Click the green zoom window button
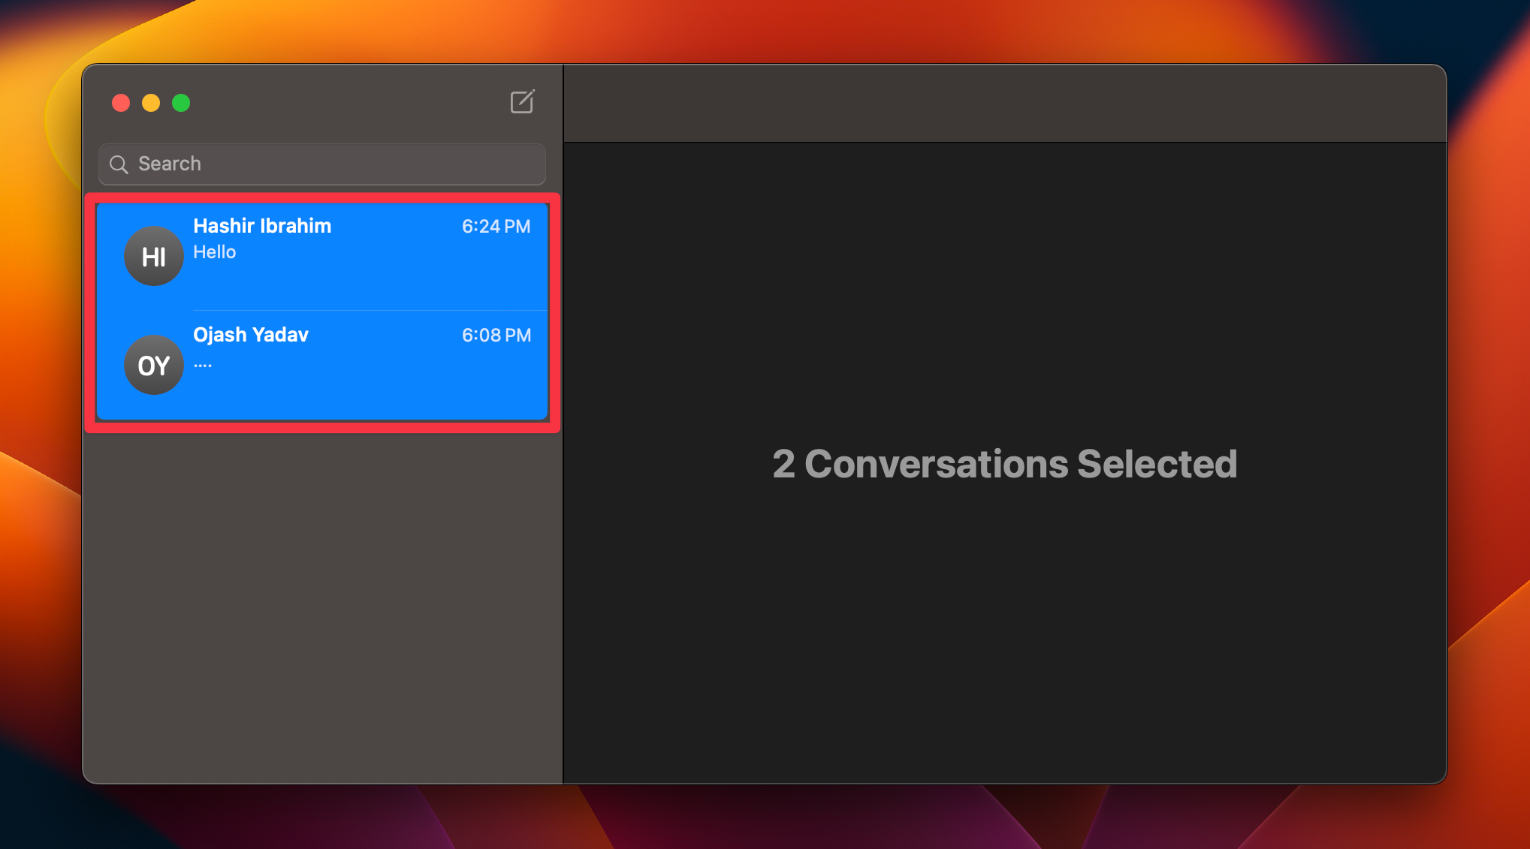This screenshot has height=849, width=1530. point(180,103)
